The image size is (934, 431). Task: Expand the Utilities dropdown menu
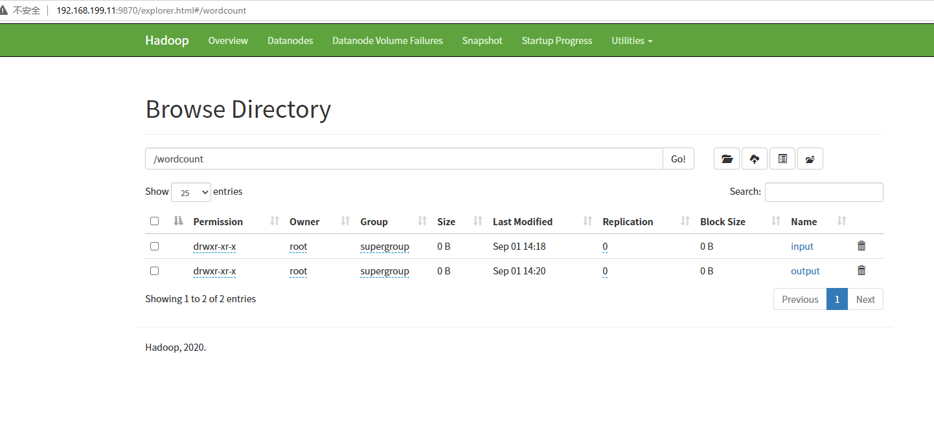(x=632, y=40)
